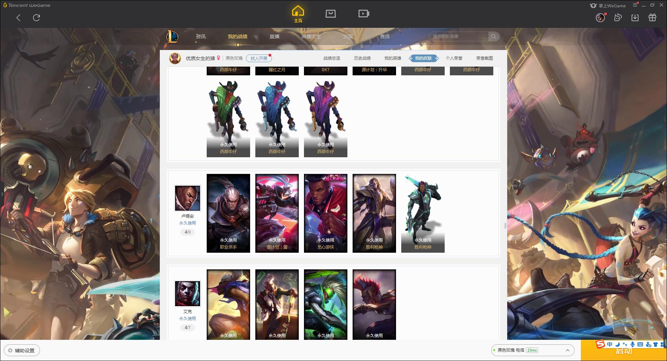Click the microphone voice input icon
The width and height of the screenshot is (667, 361).
633,344
